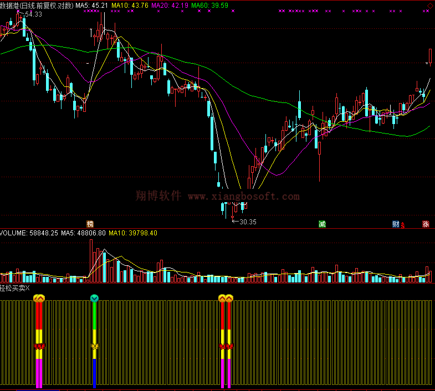Click the blue 财 info marker

click(x=396, y=224)
